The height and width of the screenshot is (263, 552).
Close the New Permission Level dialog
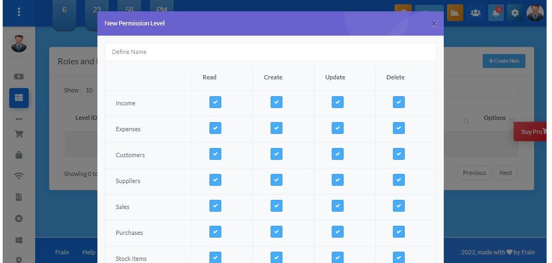[433, 24]
